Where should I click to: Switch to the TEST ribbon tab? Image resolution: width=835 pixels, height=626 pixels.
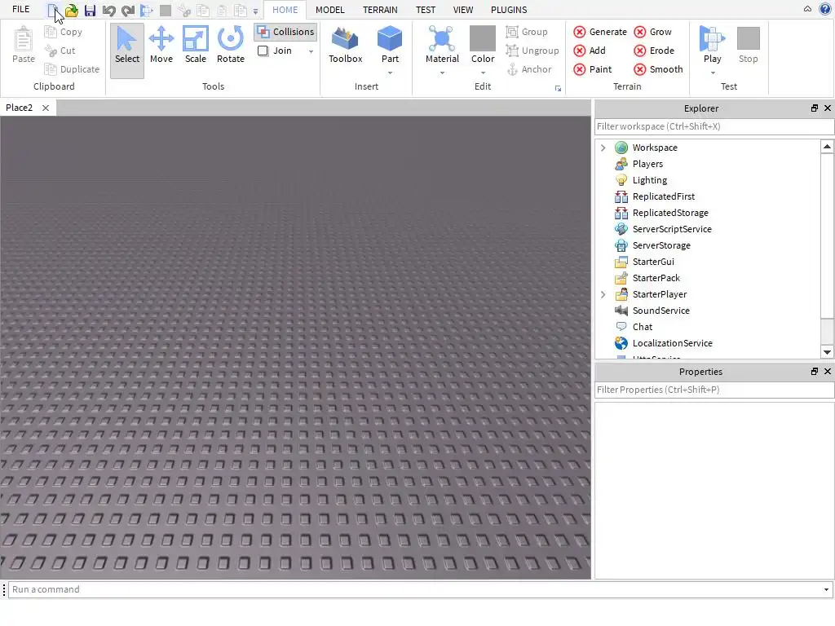[x=426, y=10]
